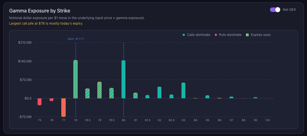Click the 84 strike axis label
The width and height of the screenshot is (307, 136).
click(195, 120)
